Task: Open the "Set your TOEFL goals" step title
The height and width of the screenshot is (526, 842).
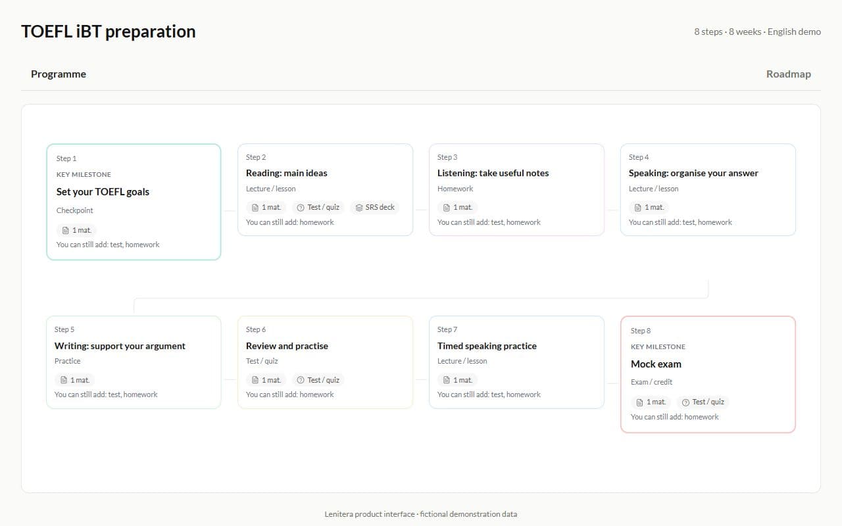Action: click(103, 192)
